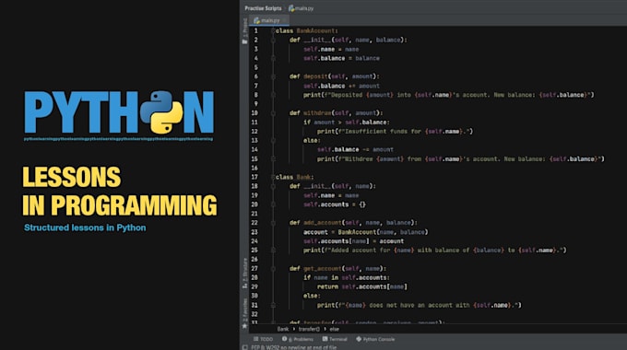Click the 'Insufficient funds' print statement
Viewport: 627px width, 350px height.
tap(395, 132)
